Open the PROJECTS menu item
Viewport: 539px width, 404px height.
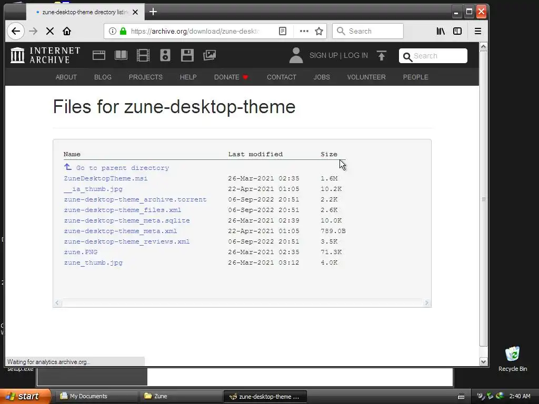146,77
